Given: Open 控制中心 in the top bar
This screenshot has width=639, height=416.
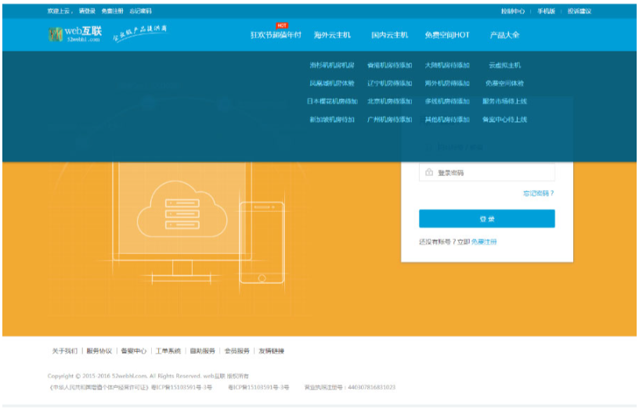Looking at the screenshot, I should click(513, 11).
